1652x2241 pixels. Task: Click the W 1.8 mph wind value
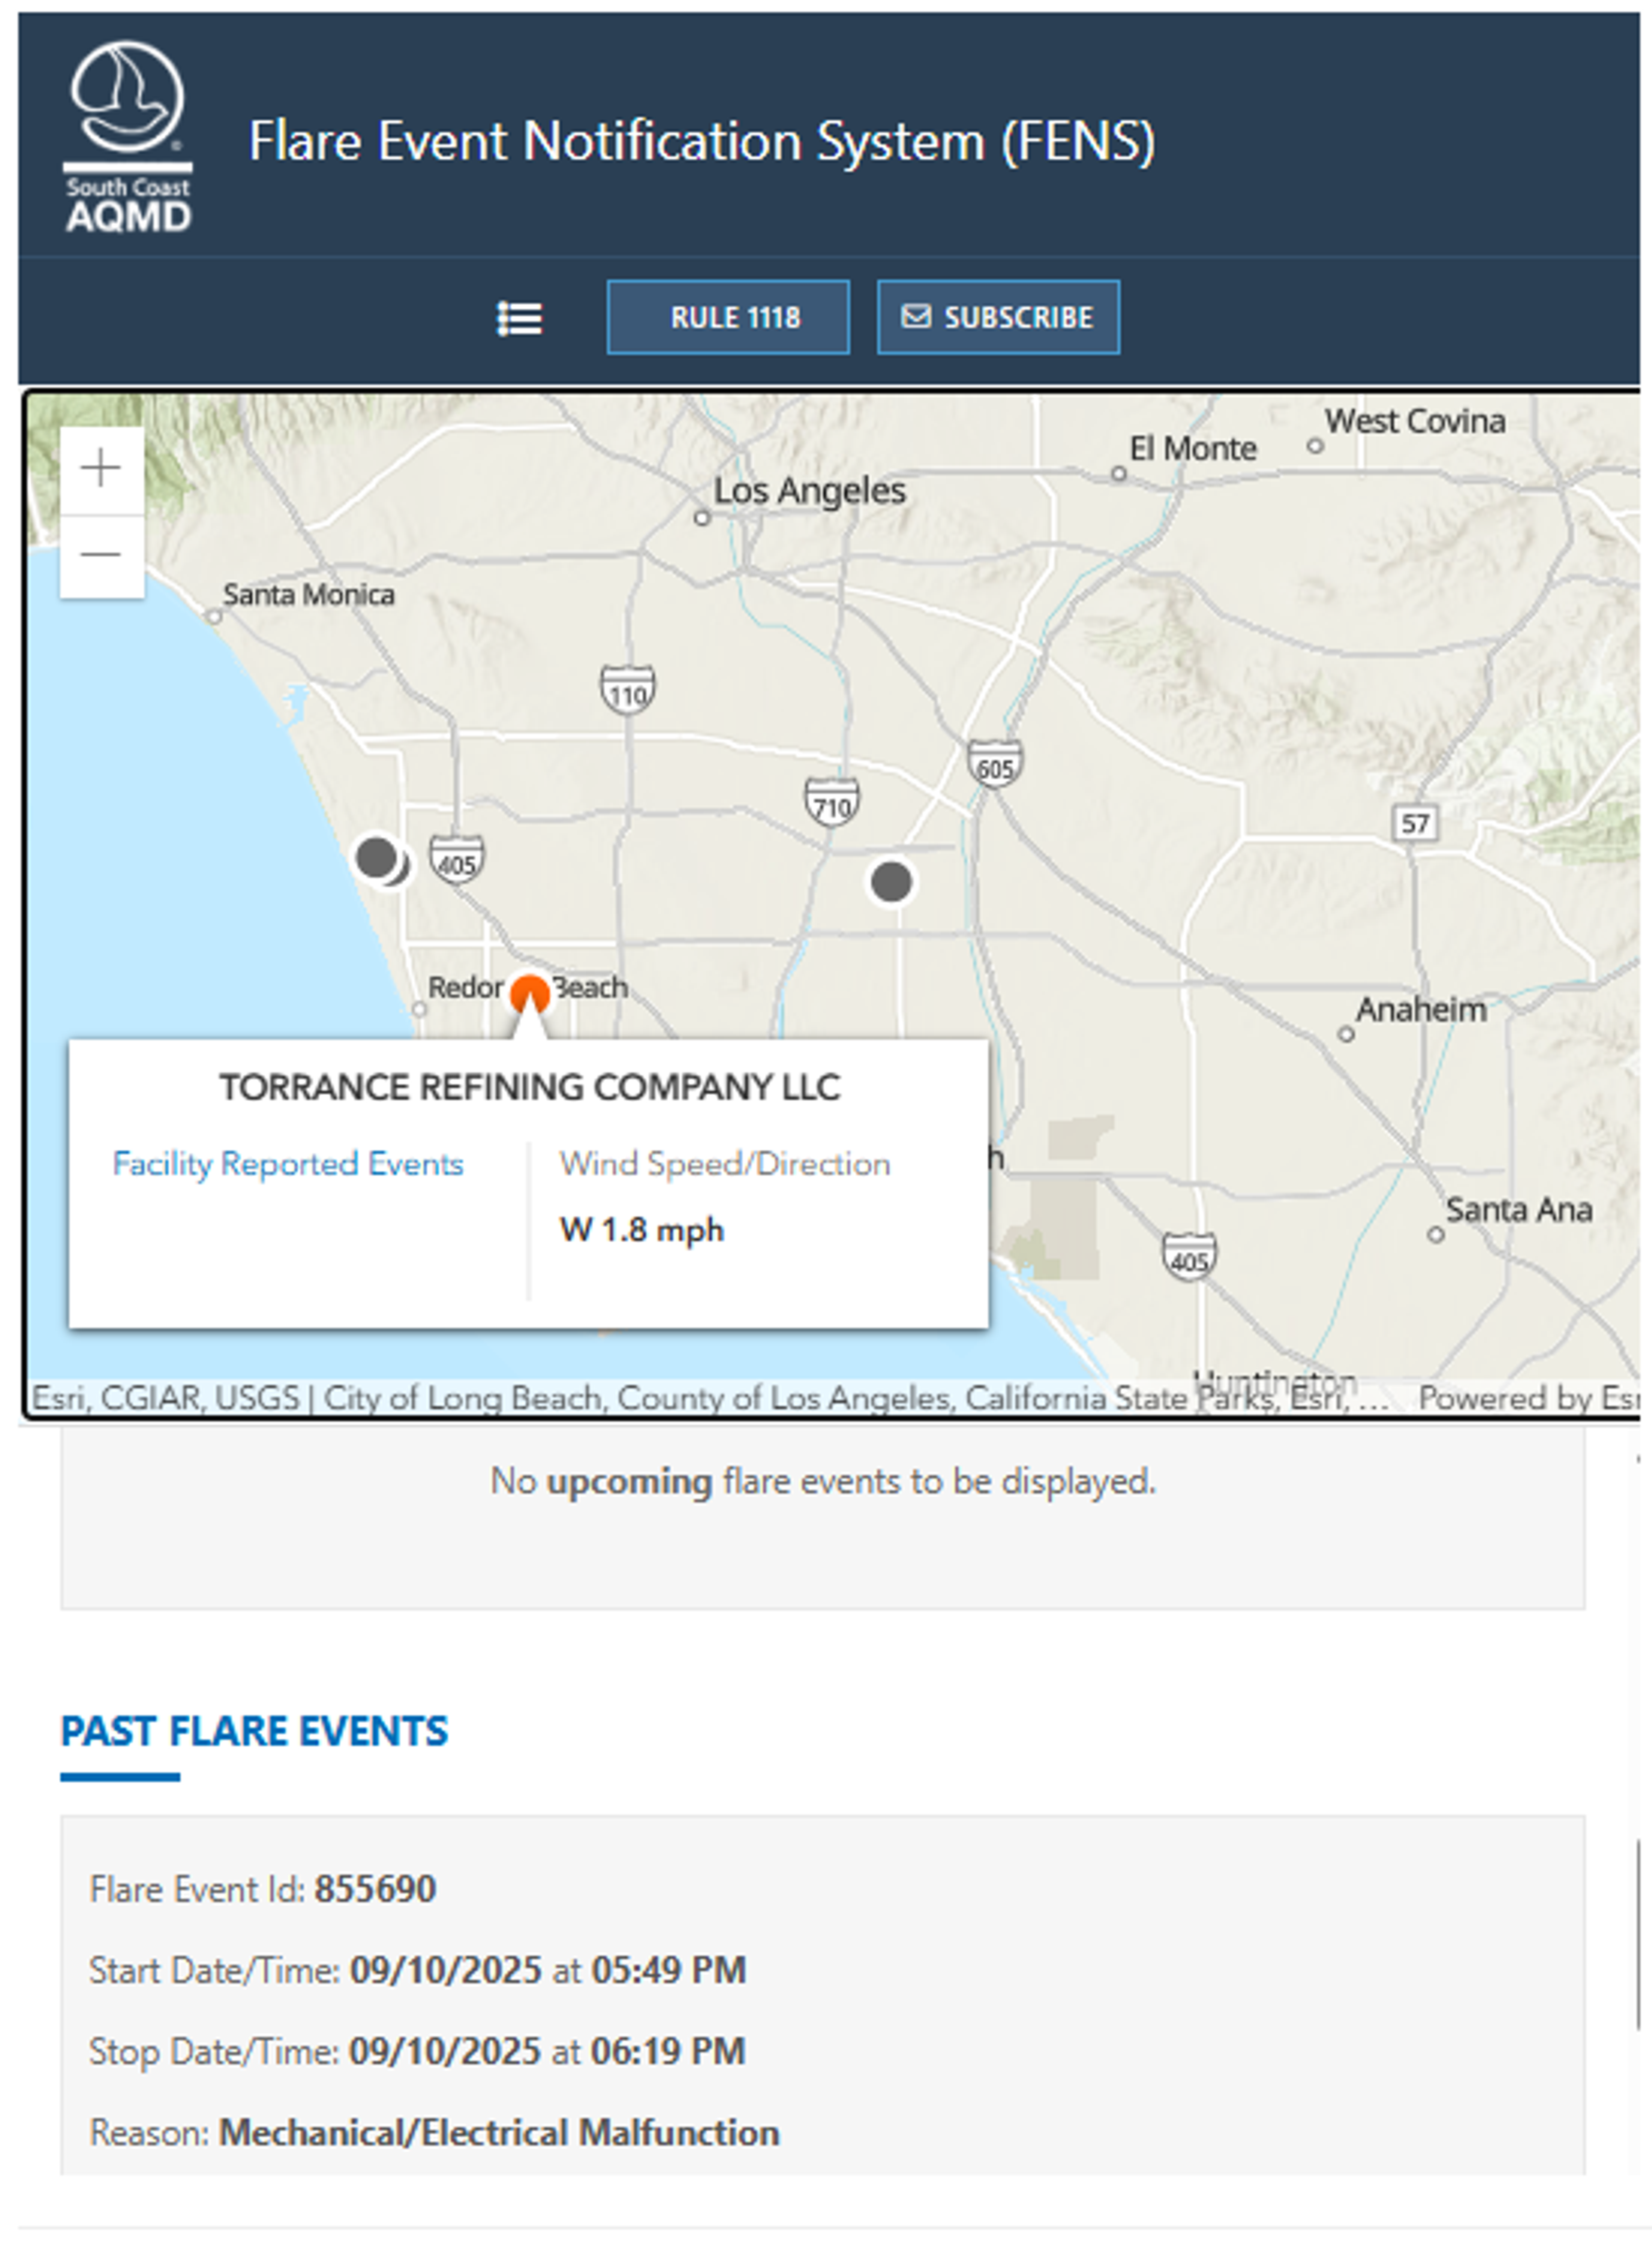[x=641, y=1229]
